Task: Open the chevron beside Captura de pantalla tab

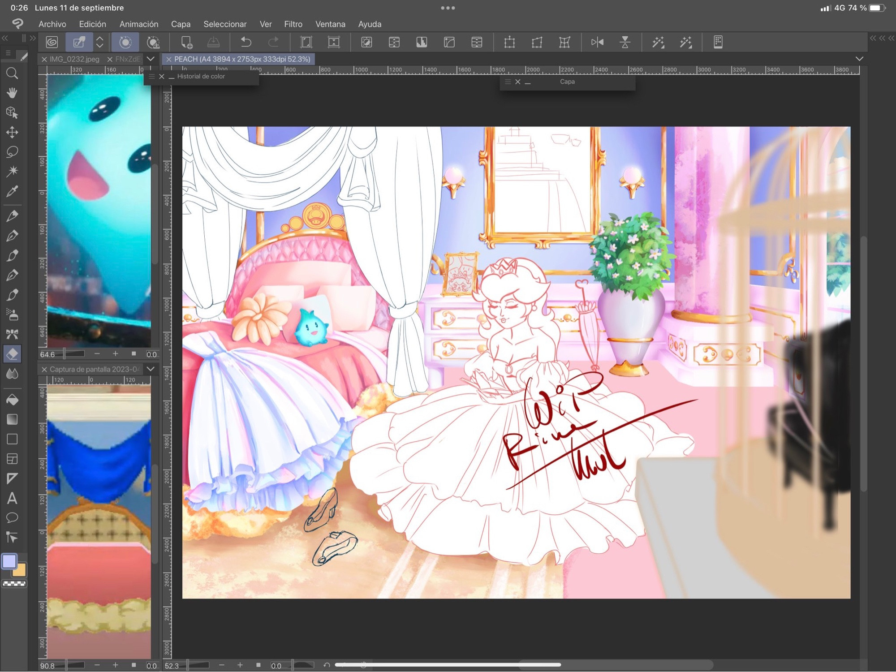Action: (151, 369)
